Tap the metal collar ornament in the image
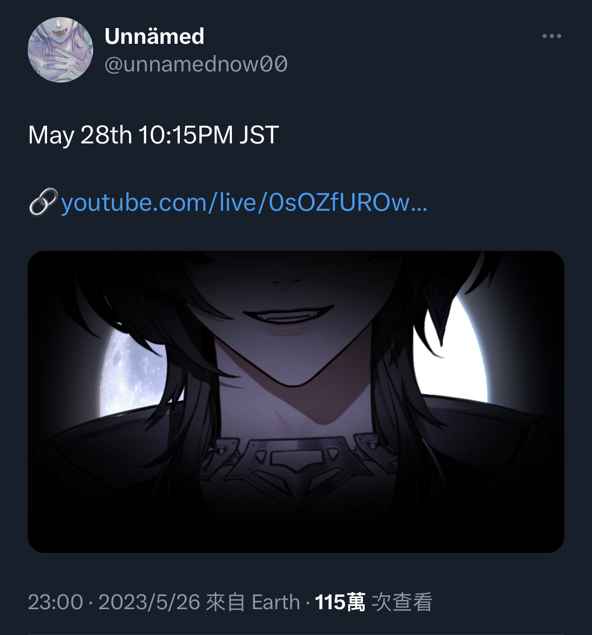The image size is (592, 635). (300, 466)
